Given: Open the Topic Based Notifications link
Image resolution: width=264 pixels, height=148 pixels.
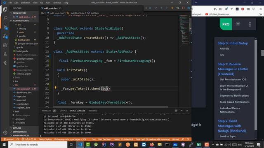Looking at the screenshot, I should point(235,102).
